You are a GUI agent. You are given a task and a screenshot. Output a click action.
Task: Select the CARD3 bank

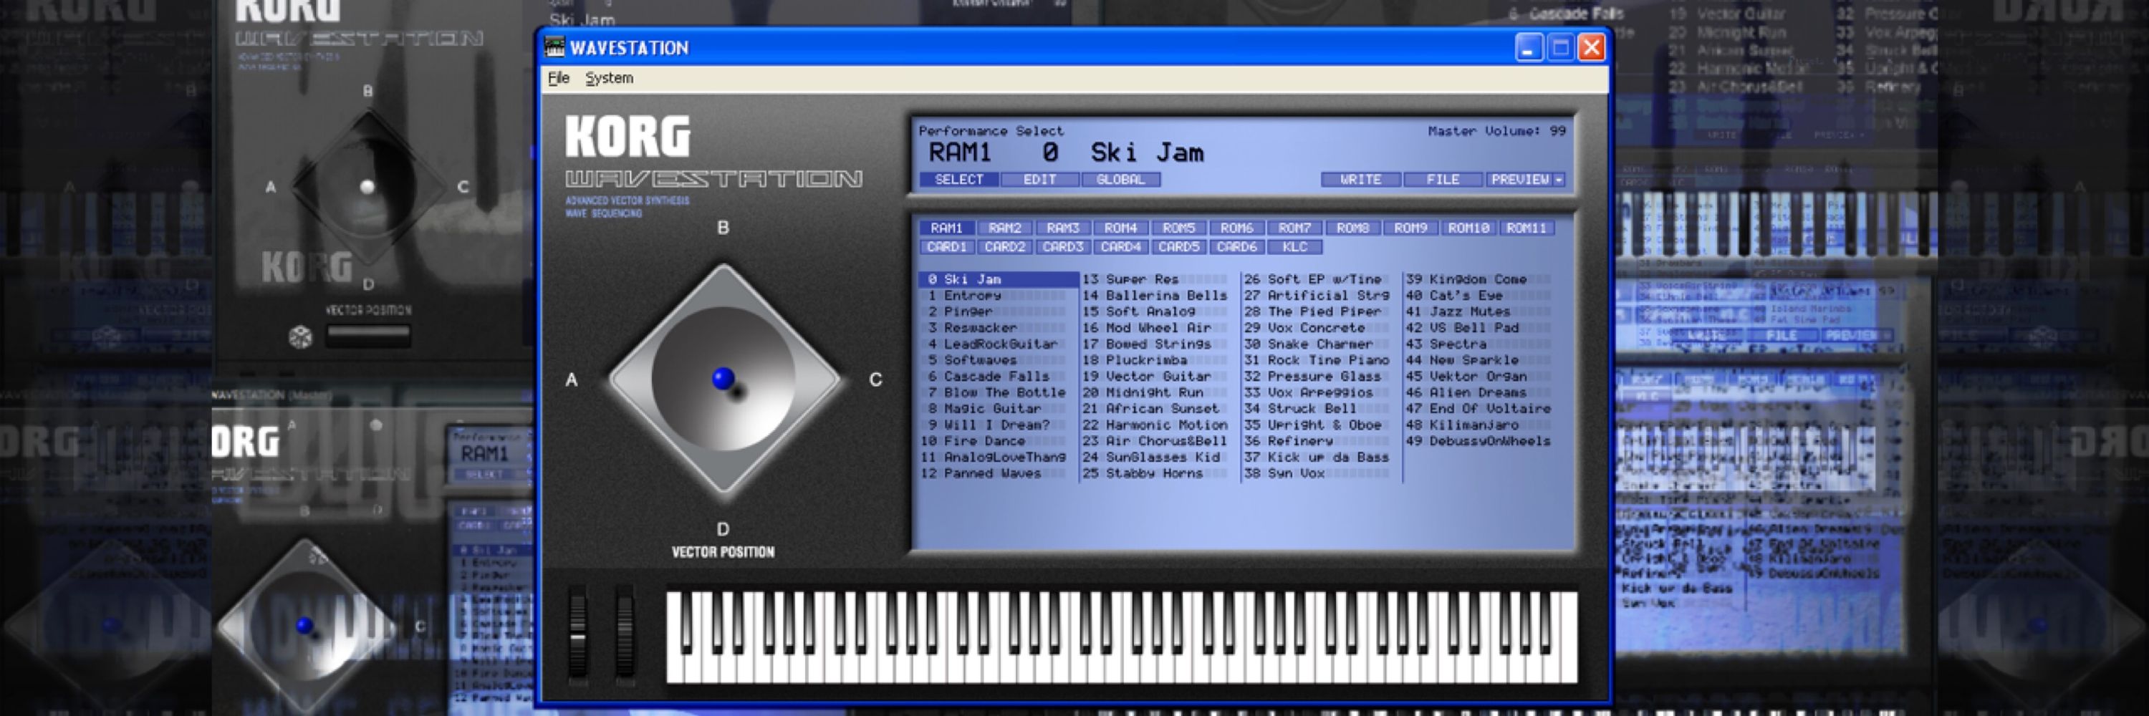1063,247
